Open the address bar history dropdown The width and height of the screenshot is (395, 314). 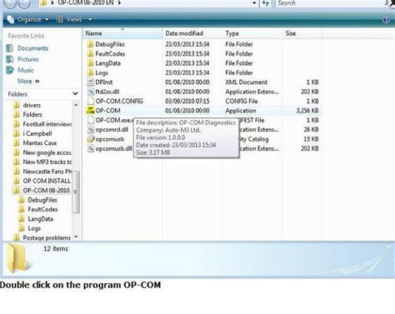pos(254,3)
